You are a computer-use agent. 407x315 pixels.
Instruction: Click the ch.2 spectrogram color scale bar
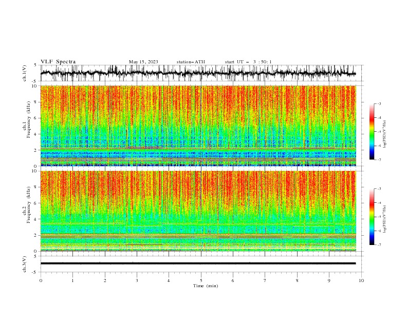click(x=372, y=217)
